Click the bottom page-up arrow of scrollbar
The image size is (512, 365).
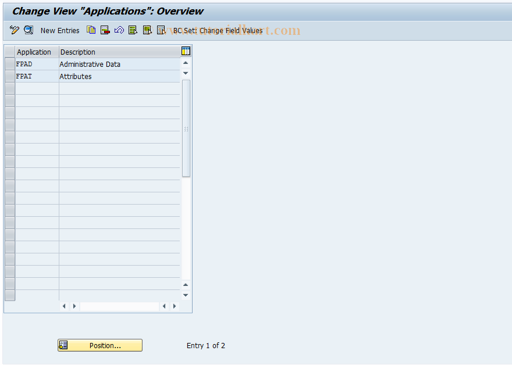186,285
